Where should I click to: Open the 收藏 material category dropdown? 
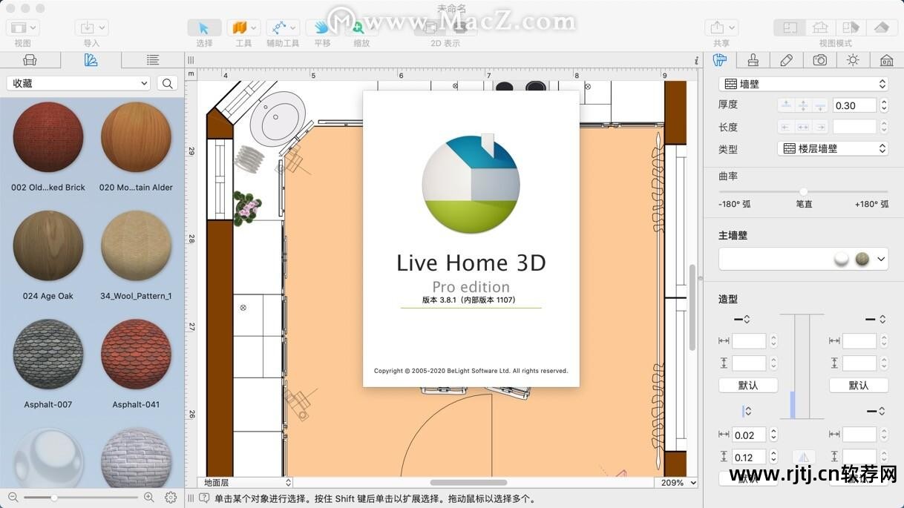click(x=79, y=84)
